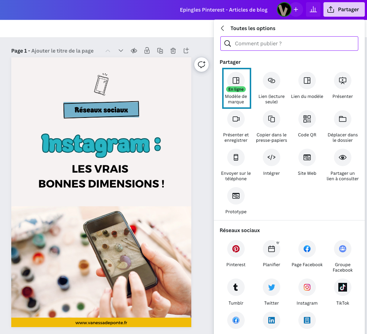Open the comment bubble beside the canvas
Image resolution: width=367 pixels, height=334 pixels.
[x=201, y=65]
